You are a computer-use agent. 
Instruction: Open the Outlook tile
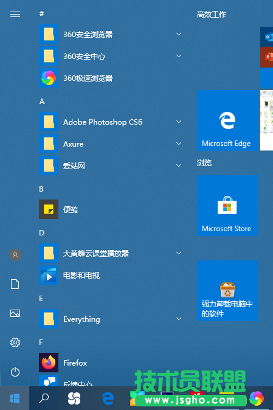tap(267, 36)
